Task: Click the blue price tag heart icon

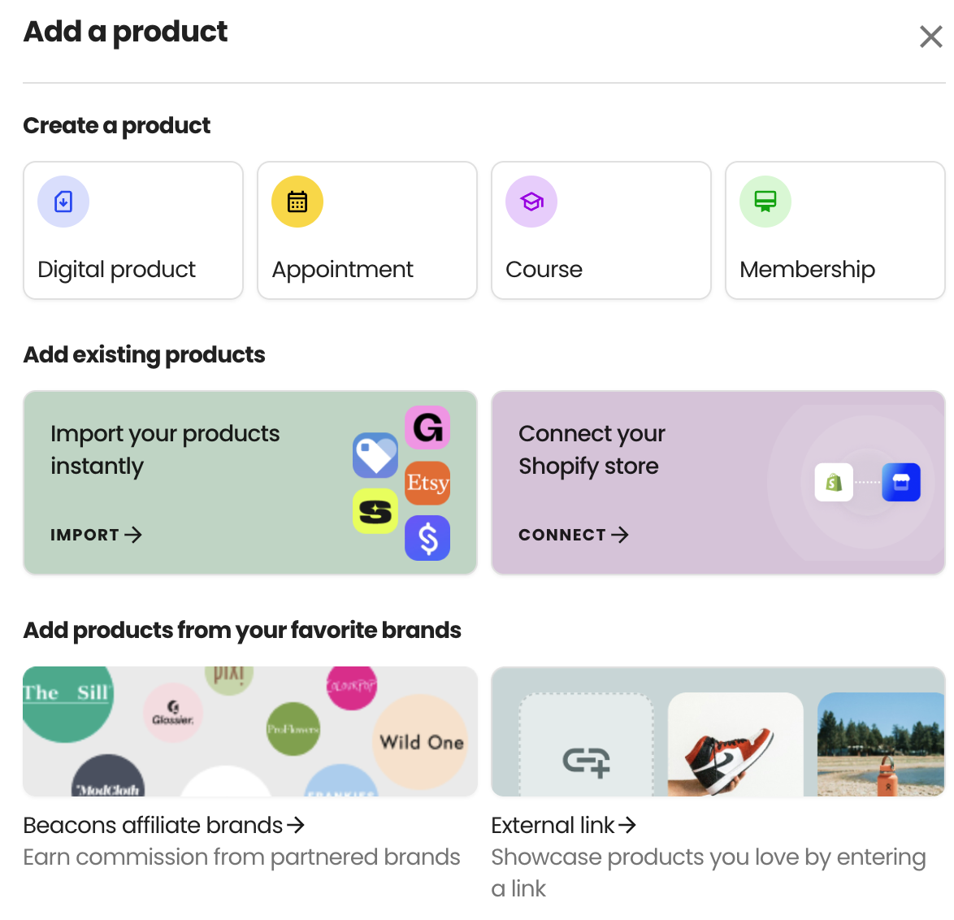Action: coord(375,455)
